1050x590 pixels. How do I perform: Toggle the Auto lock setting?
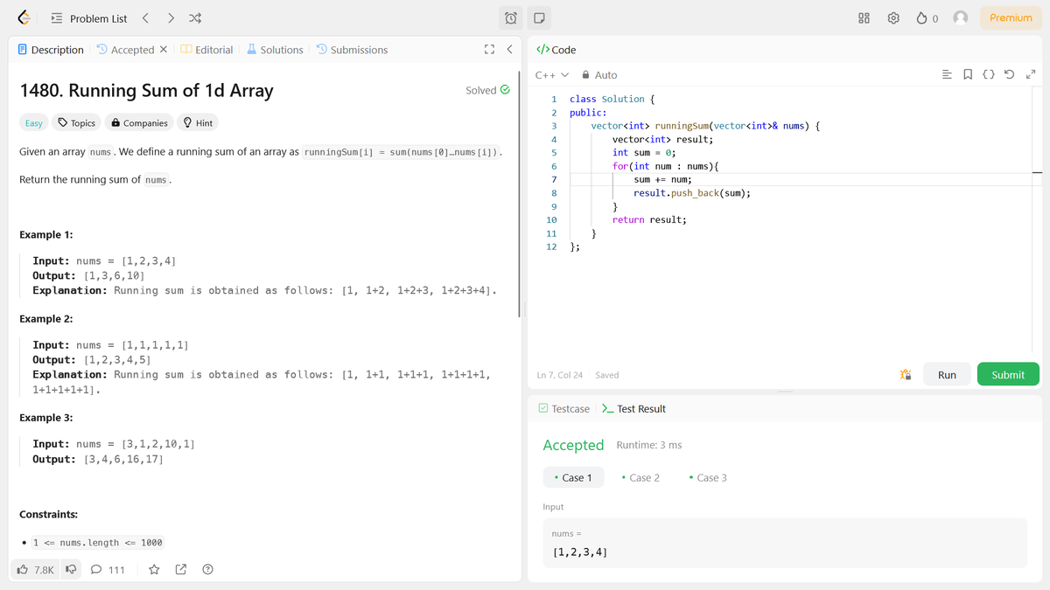tap(599, 75)
